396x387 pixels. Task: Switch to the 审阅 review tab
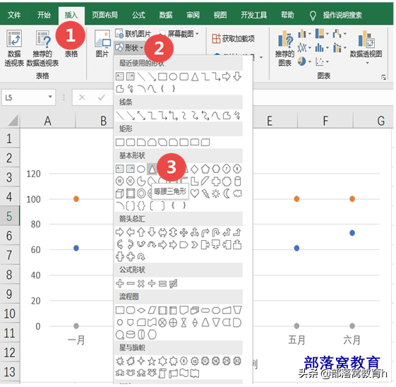click(x=193, y=15)
